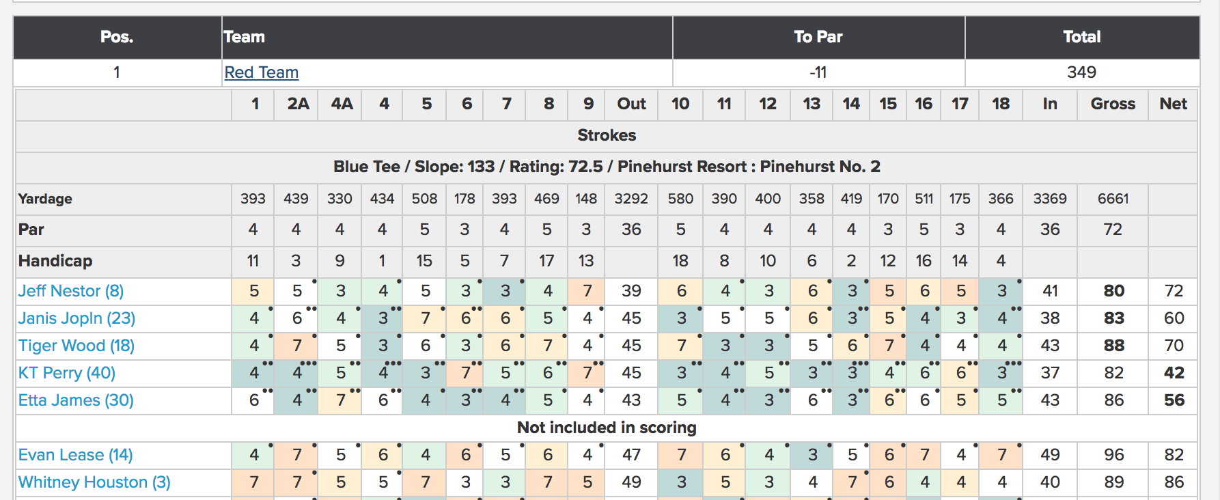The width and height of the screenshot is (1220, 500).
Task: Click the Gross column header
Action: pos(1113,104)
